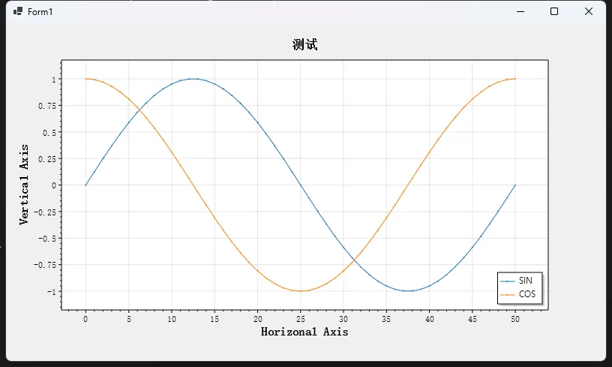Click the Form1 title text
This screenshot has width=612, height=367.
click(40, 12)
